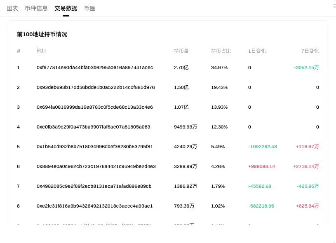The width and height of the screenshot is (336, 243).
Task: Click holdings value 3288.99万
Action: pyautogui.click(x=186, y=166)
